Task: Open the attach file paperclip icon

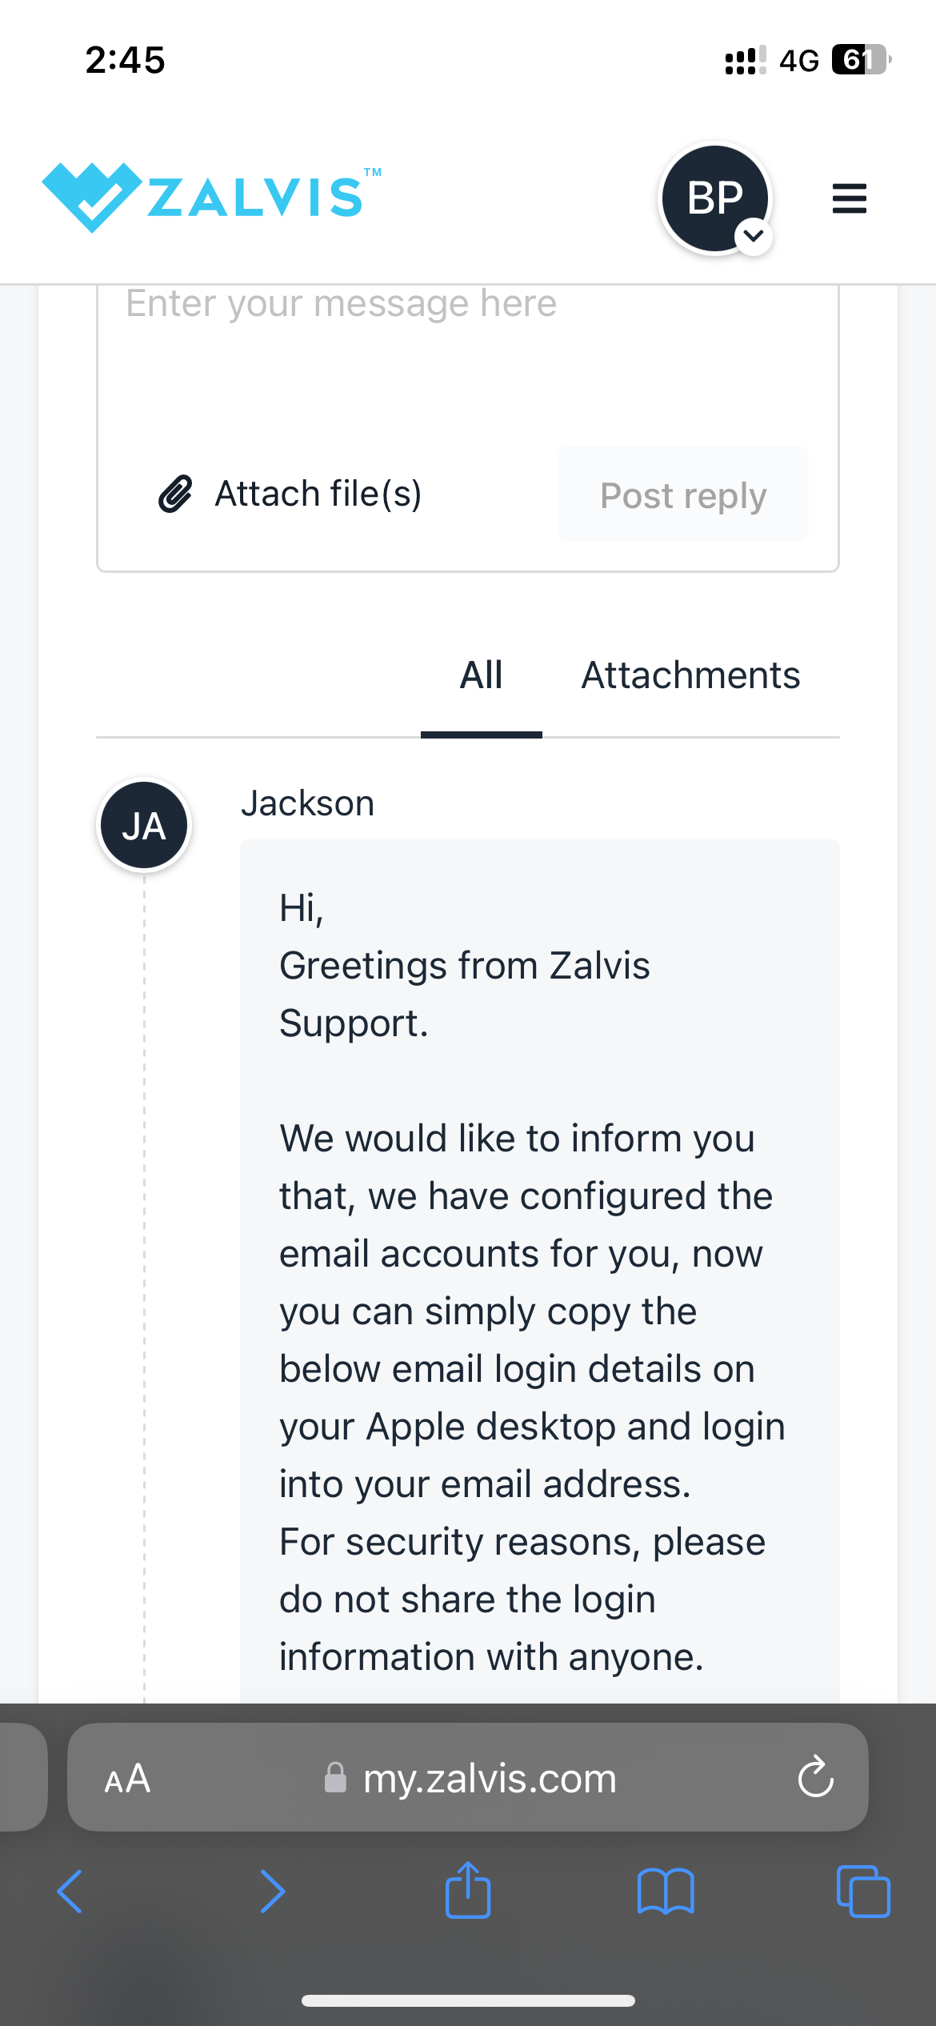Action: (x=178, y=494)
